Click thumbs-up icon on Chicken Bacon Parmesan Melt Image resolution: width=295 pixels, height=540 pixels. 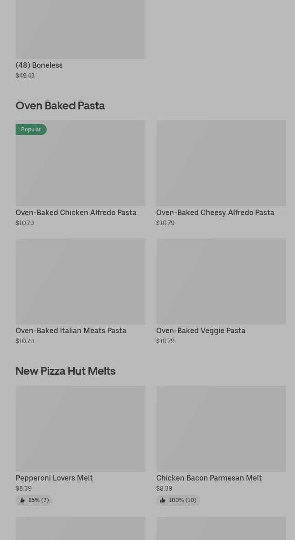(163, 500)
